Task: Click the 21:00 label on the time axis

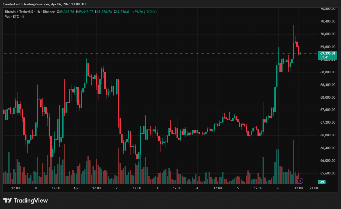Action: (x=314, y=188)
